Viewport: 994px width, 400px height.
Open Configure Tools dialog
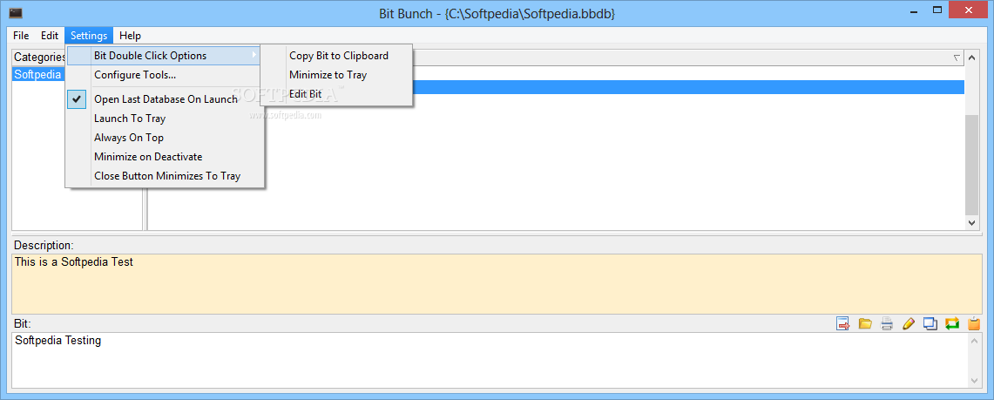165,75
